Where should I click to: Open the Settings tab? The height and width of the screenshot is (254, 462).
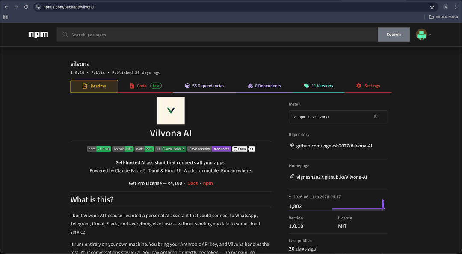368,86
